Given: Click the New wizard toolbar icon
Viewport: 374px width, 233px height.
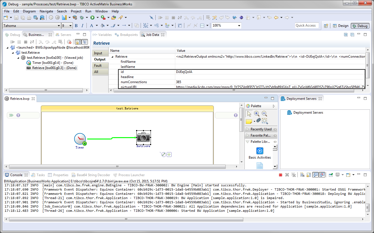Looking at the screenshot, I should (6, 18).
